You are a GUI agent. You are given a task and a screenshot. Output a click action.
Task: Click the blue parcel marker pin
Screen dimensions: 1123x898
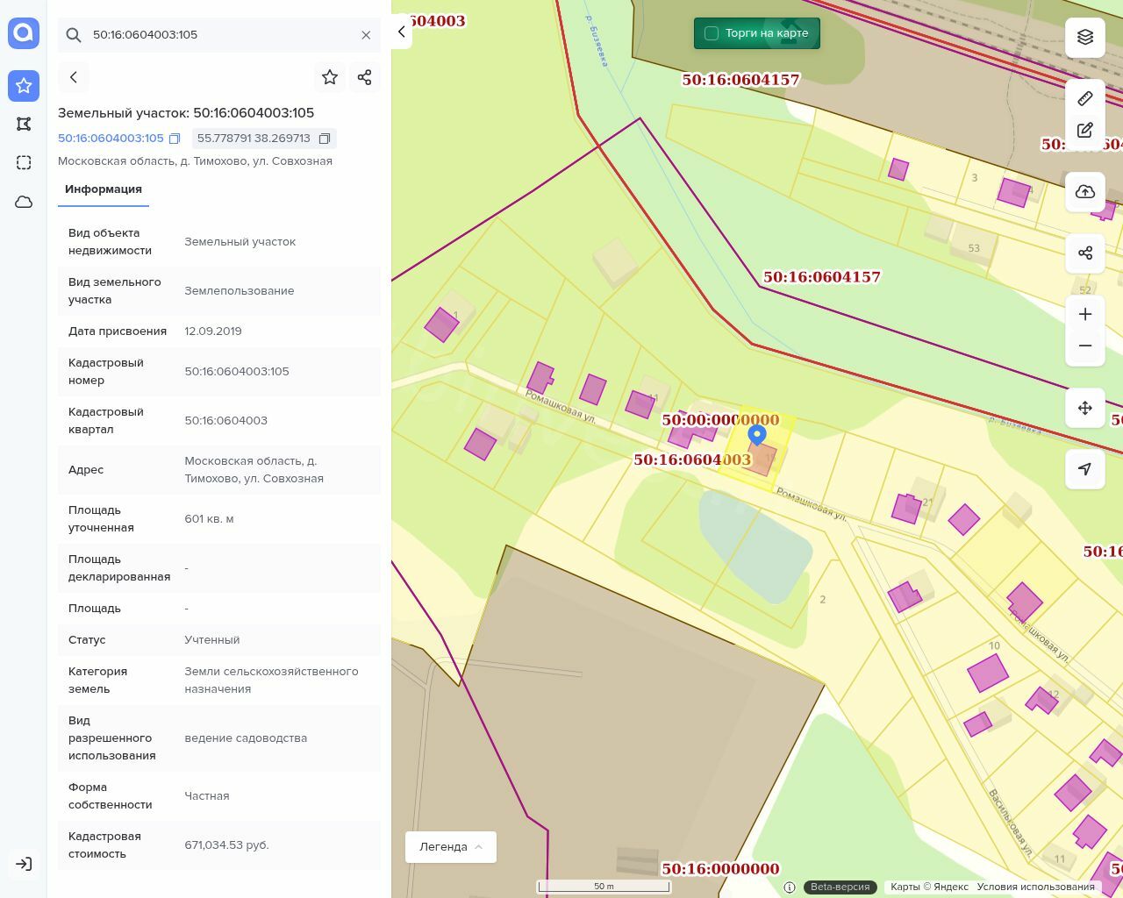pos(756,435)
